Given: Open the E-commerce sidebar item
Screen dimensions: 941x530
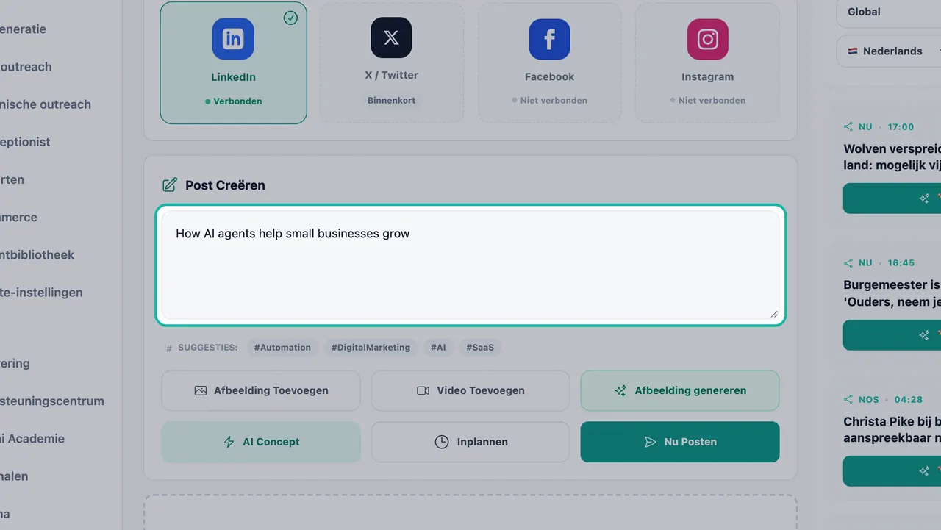Looking at the screenshot, I should coord(19,217).
